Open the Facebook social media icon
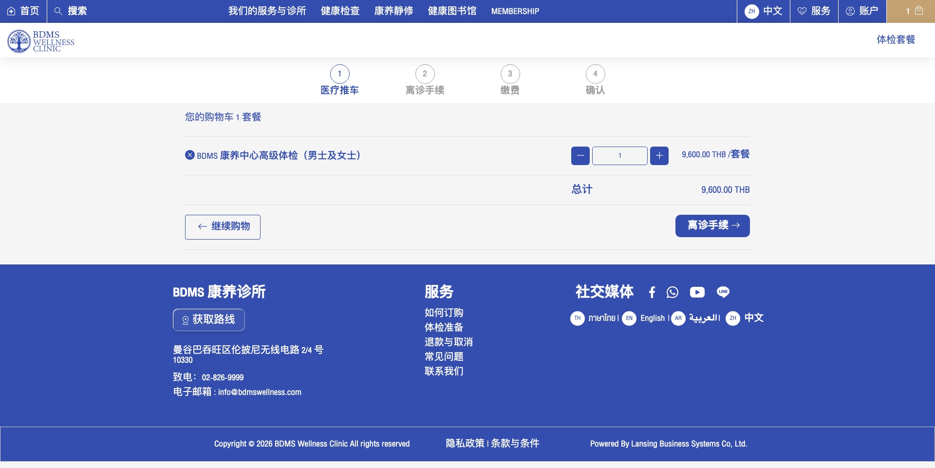The image size is (935, 468). click(652, 292)
